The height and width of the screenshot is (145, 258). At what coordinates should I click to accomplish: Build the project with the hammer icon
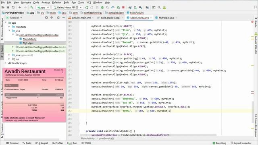pyautogui.click(x=31, y=7)
